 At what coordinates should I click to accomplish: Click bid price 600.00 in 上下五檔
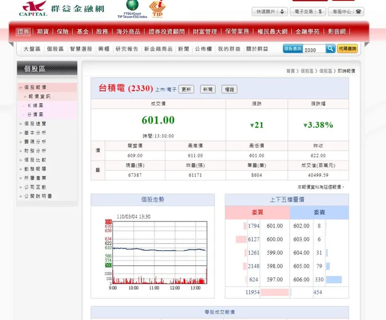(x=274, y=239)
